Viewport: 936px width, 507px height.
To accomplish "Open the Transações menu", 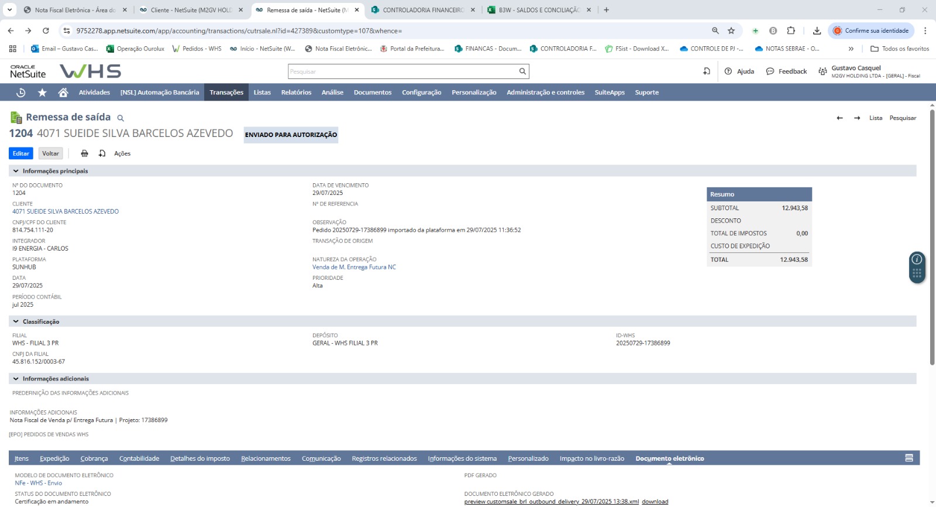I will (226, 93).
